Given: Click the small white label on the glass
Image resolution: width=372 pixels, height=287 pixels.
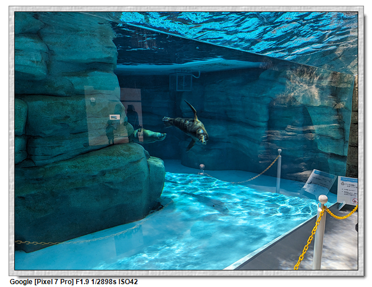Looking at the screenshot, I should [114, 117].
